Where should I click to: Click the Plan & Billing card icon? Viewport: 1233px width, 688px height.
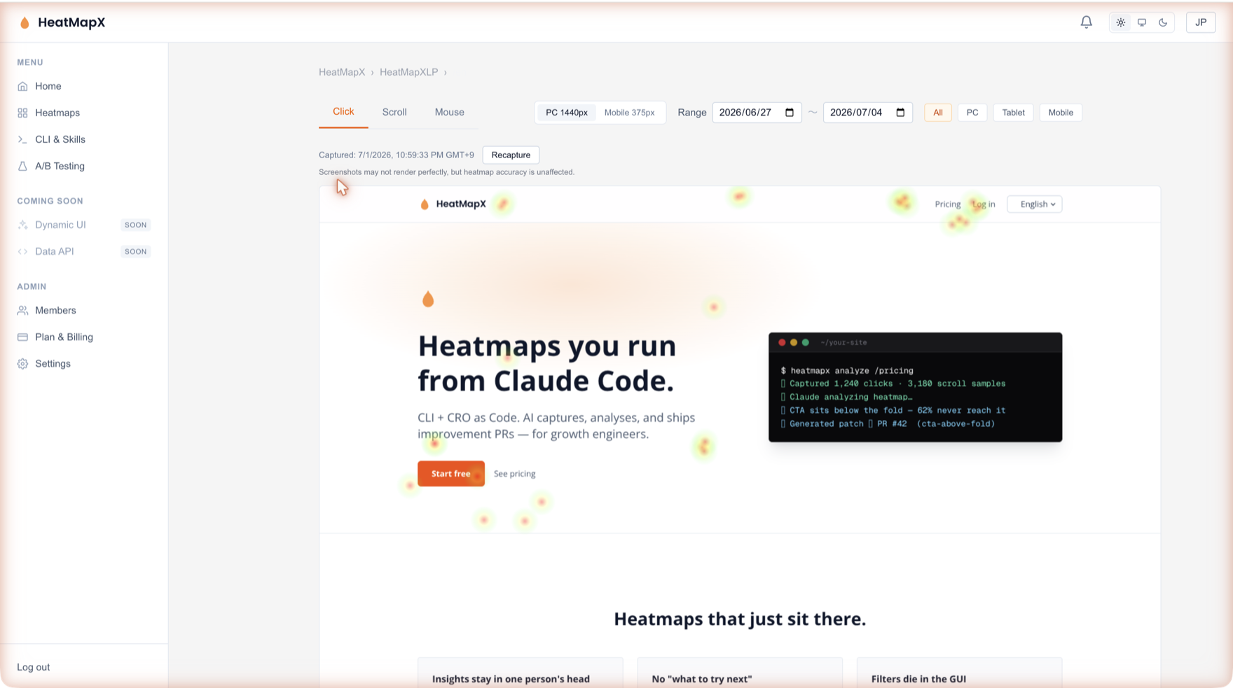pos(22,337)
